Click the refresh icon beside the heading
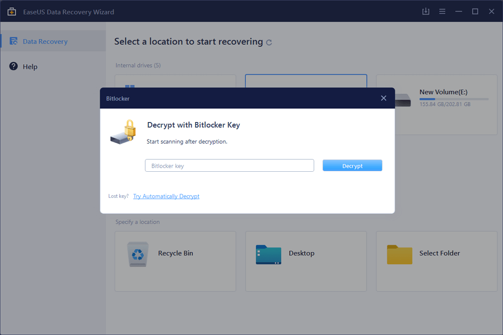The image size is (503, 335). (269, 43)
